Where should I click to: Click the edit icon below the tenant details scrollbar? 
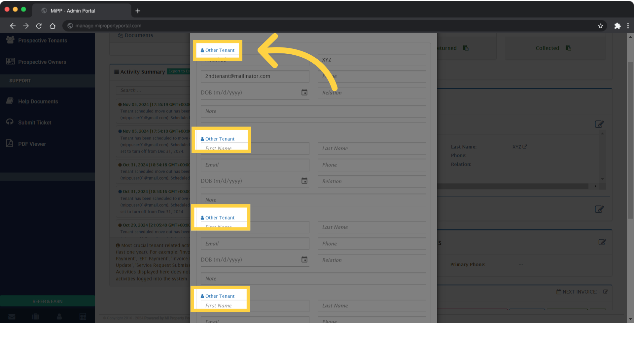(x=599, y=209)
